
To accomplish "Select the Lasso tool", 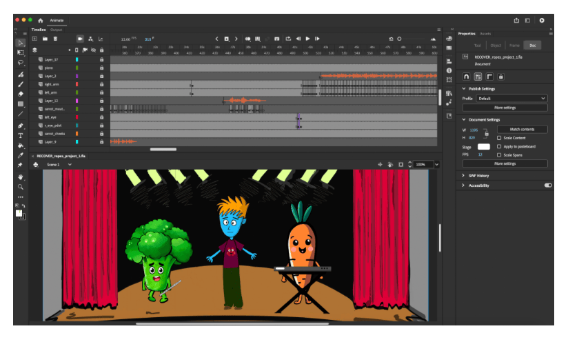I will tap(20, 62).
